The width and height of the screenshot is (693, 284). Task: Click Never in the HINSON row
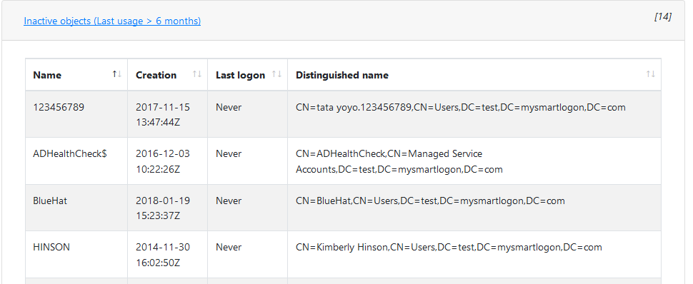click(x=229, y=248)
